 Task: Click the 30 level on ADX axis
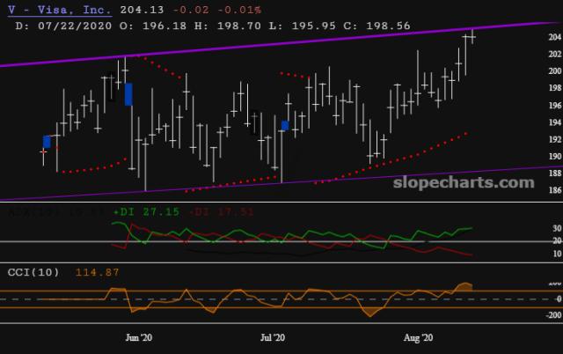click(555, 228)
